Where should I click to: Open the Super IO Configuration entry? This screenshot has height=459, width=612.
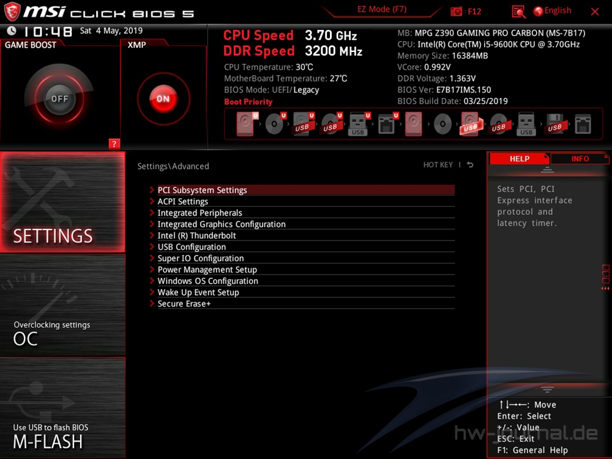point(306,258)
